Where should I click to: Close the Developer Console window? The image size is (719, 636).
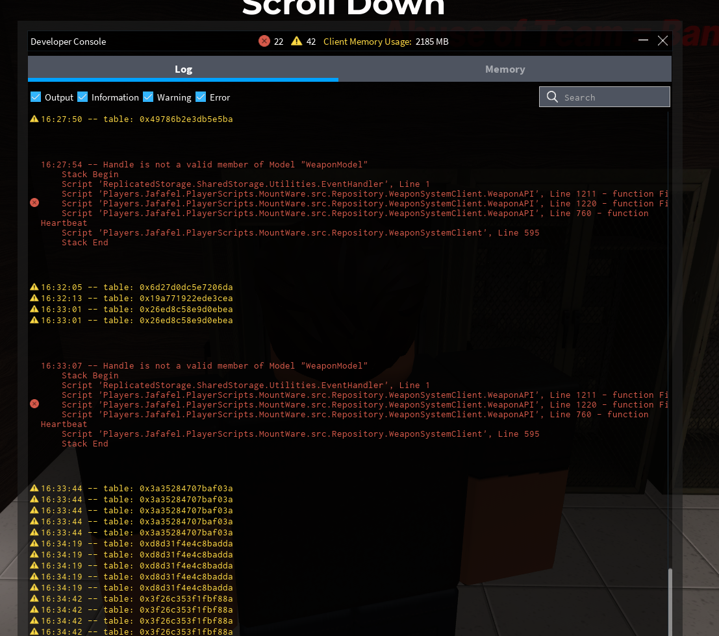[662, 40]
